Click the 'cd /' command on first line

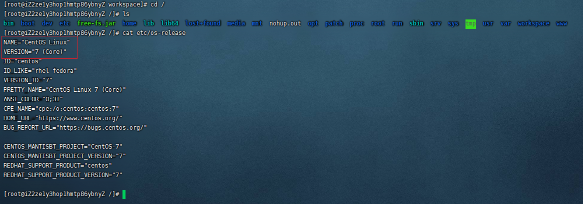pos(157,4)
